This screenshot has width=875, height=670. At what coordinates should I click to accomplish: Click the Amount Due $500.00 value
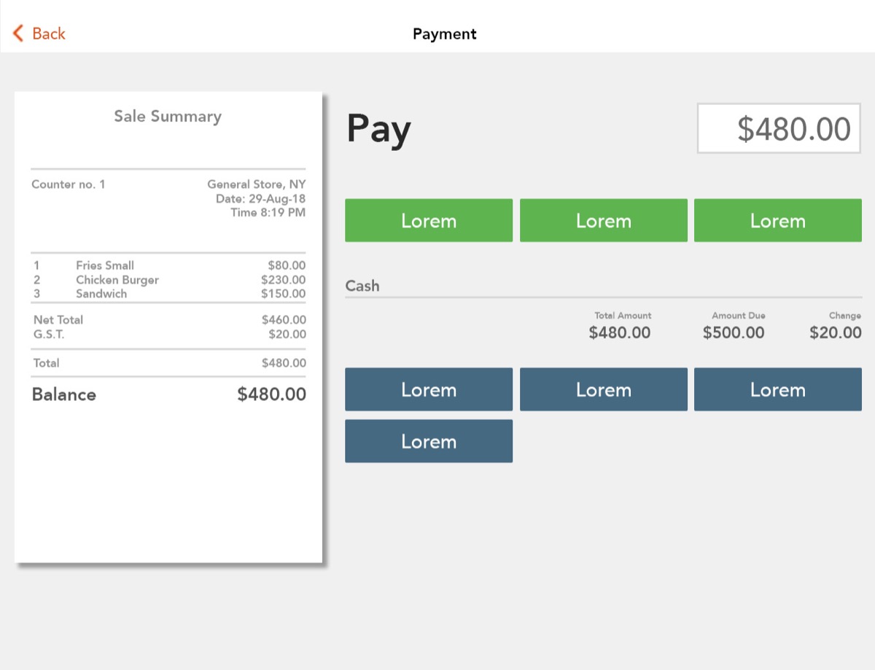(x=734, y=333)
